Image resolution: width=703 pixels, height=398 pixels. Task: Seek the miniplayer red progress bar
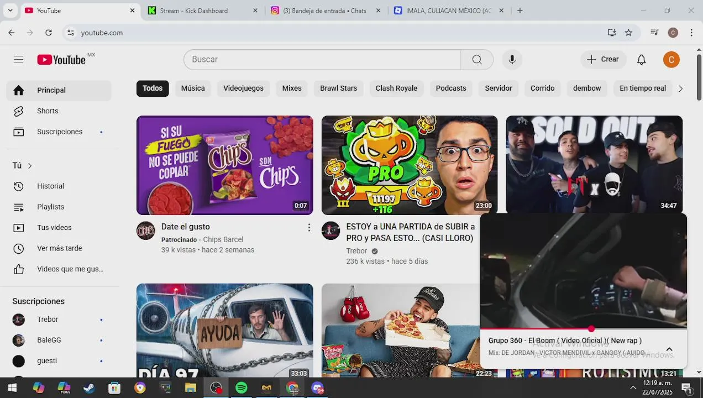tap(584, 329)
